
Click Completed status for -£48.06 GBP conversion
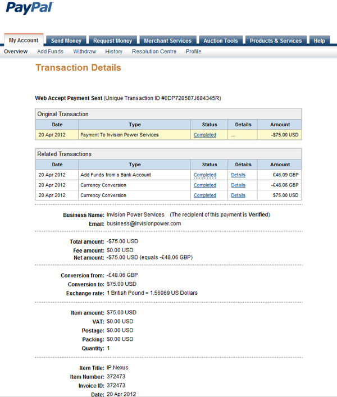click(205, 185)
